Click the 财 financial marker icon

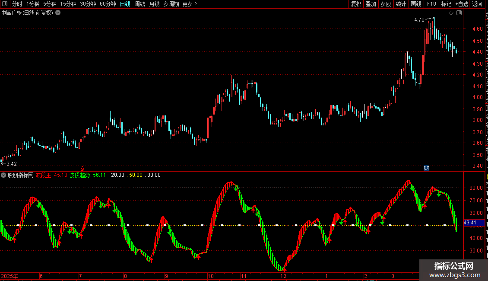426,168
